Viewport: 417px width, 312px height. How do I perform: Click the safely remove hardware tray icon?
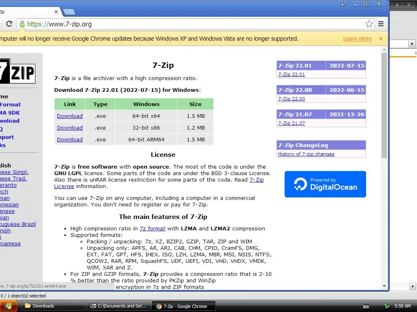[x=387, y=306]
